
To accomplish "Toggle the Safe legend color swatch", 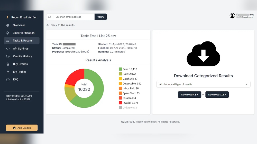I will (x=121, y=69).
